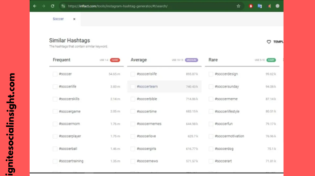The height and width of the screenshot is (176, 315).
Task: Click the purple MEDIUM difficulty badge
Action: [x=192, y=60]
